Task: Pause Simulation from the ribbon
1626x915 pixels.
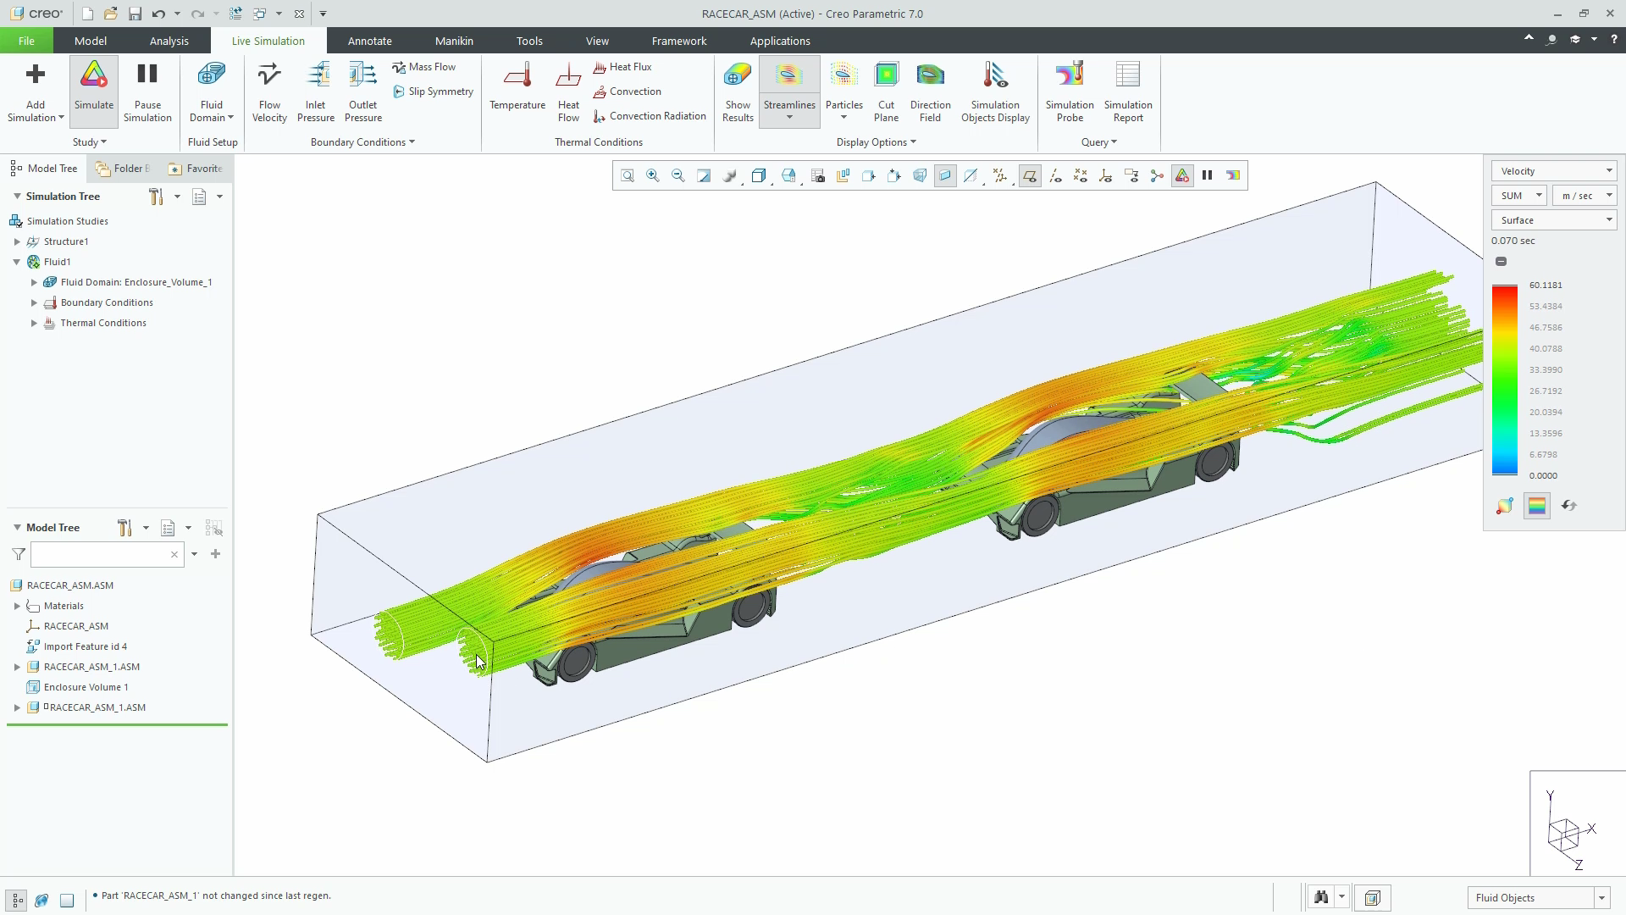Action: [x=147, y=91]
